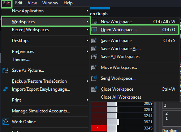Open the Edit menu
This screenshot has height=132, width=181.
[19, 3]
